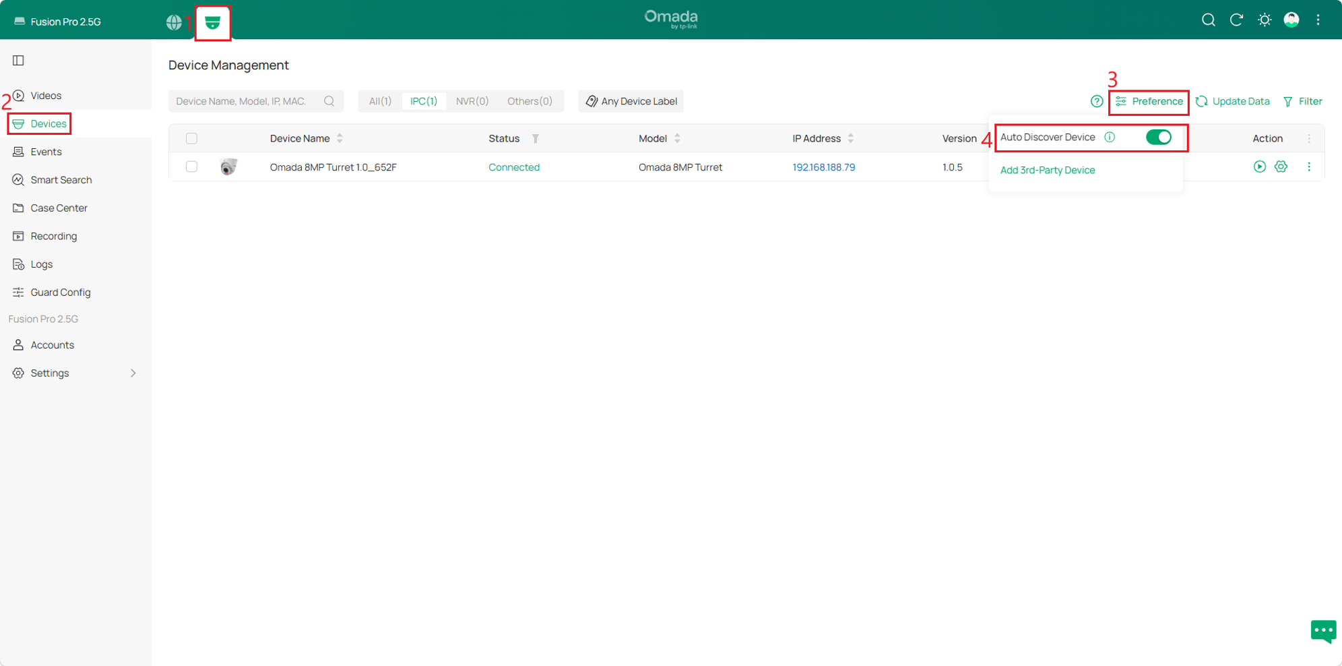Screen dimensions: 1342x666
Task: Show Auto Discover Device info tooltip
Action: 1110,138
